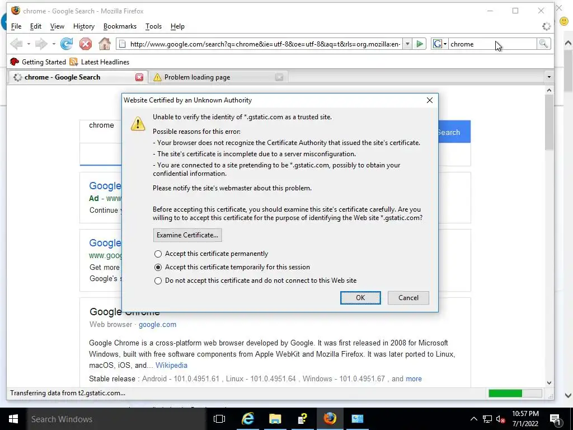Click the more link after Windows version
Viewport: 573px width, 430px height.
[x=414, y=379]
